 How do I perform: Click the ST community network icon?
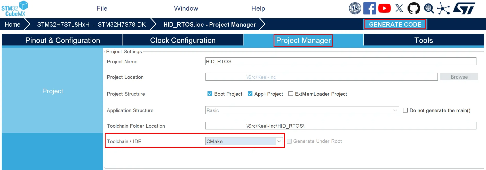[x=443, y=9]
